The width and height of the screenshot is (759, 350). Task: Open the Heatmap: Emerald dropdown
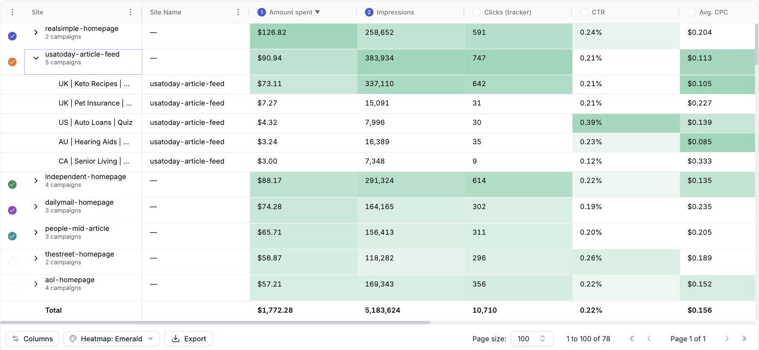111,339
